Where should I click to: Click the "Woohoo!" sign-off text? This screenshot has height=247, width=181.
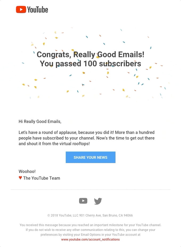pos(27,171)
